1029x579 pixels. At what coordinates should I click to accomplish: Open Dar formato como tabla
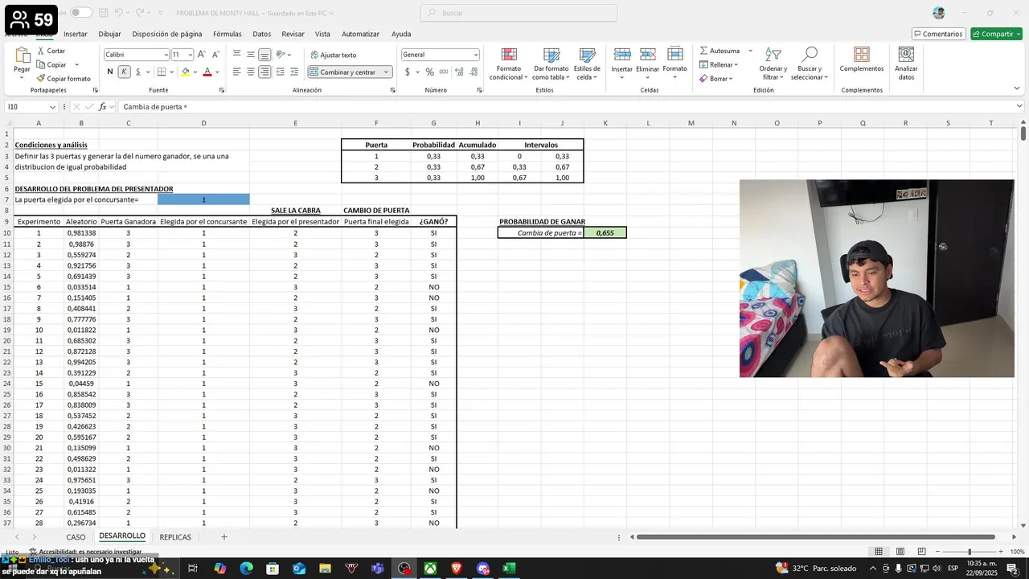click(551, 63)
